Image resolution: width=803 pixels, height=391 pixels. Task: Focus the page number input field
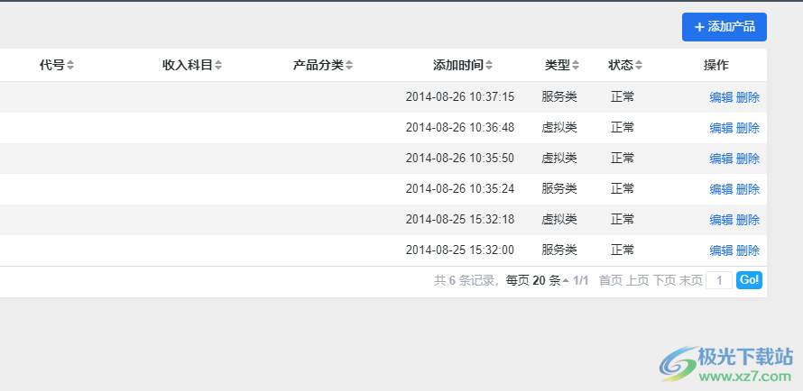719,280
